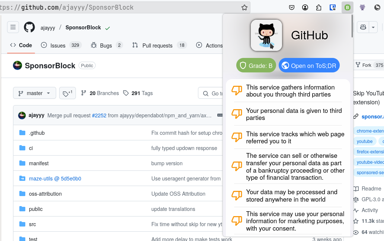384x241 pixels.
Task: Open the Pocket save icon in toolbar
Action: tap(291, 7)
